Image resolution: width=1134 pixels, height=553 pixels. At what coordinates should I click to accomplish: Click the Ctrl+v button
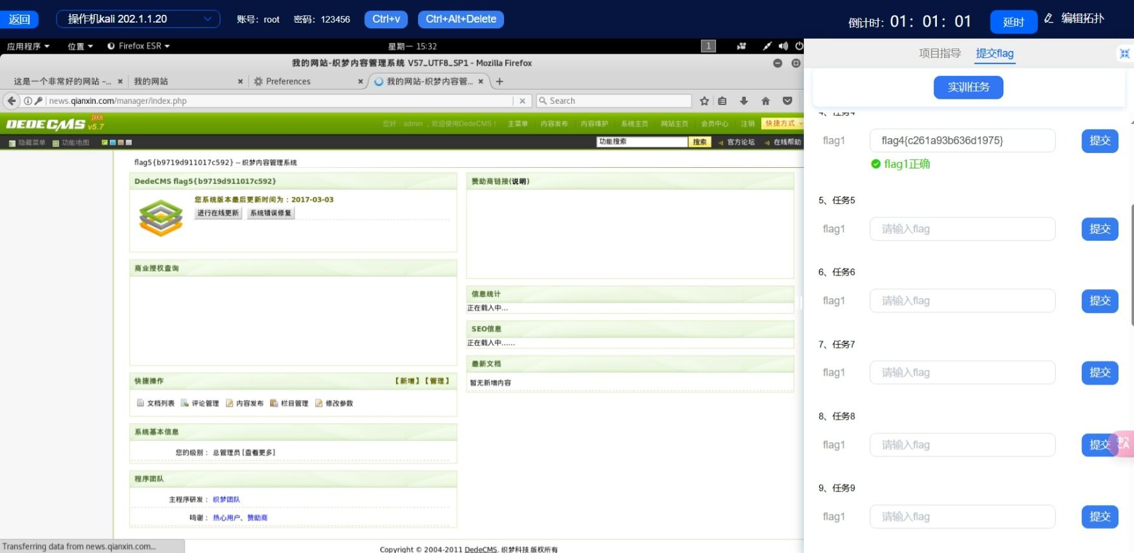click(x=386, y=19)
